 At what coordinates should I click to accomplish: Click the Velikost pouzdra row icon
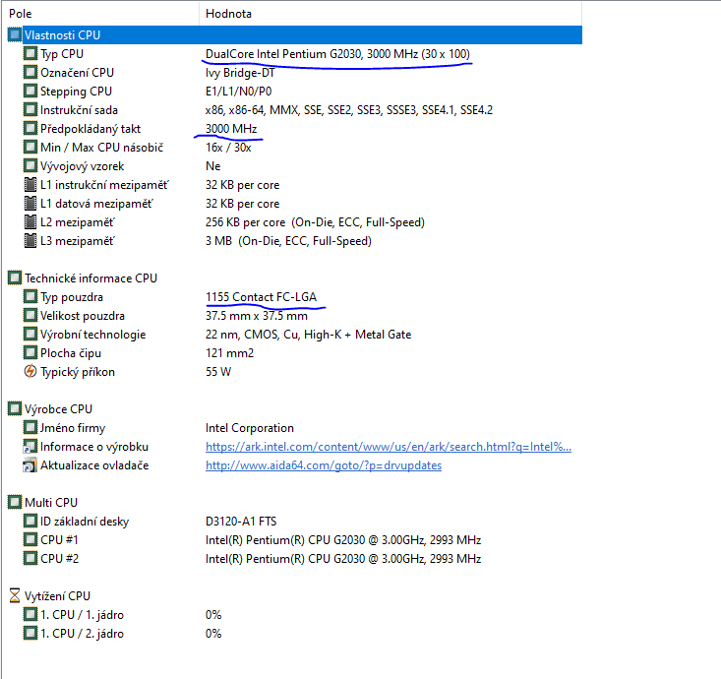(30, 316)
